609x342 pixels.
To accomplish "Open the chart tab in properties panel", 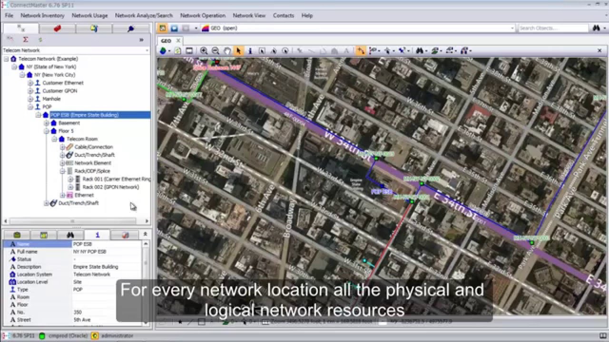I will coord(125,235).
